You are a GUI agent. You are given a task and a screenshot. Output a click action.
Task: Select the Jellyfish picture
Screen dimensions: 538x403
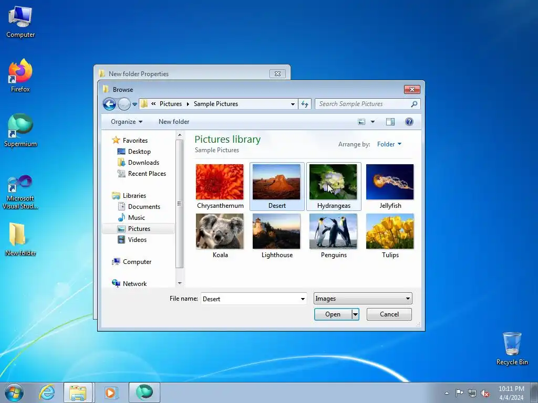coord(390,186)
